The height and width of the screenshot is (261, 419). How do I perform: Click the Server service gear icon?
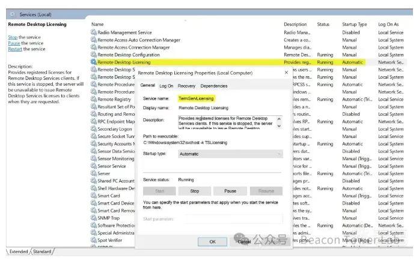[94, 173]
